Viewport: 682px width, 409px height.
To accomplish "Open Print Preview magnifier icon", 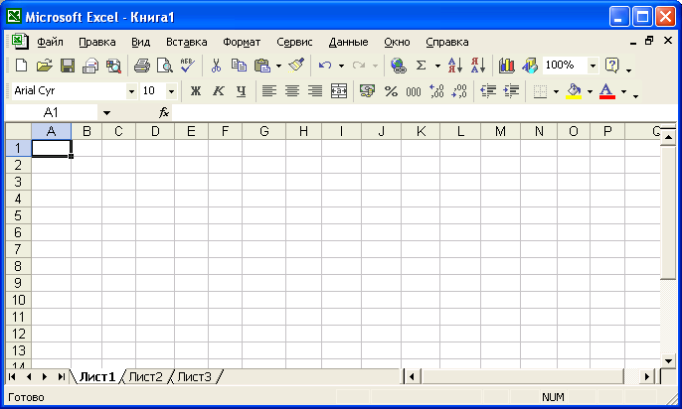I will [165, 66].
